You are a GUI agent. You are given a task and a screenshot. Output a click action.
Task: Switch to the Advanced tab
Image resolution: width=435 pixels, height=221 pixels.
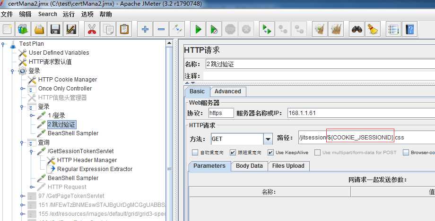[228, 91]
